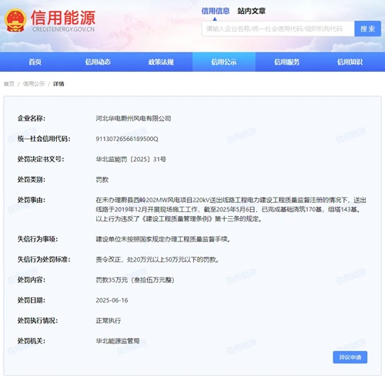Click the 统一社会信用代码 label
The height and width of the screenshot is (378, 385).
point(44,139)
